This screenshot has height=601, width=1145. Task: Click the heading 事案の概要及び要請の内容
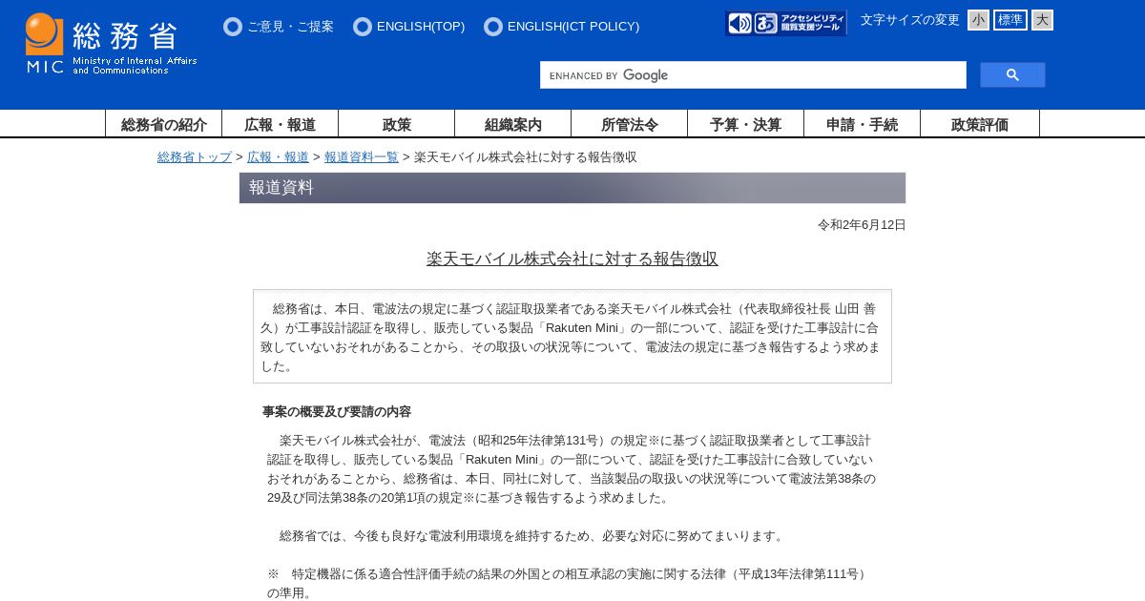337,412
